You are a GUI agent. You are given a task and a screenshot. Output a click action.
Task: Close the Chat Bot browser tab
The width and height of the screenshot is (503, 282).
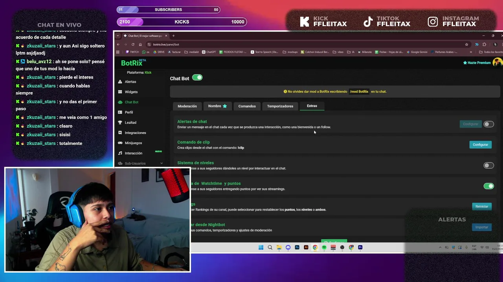click(x=166, y=36)
